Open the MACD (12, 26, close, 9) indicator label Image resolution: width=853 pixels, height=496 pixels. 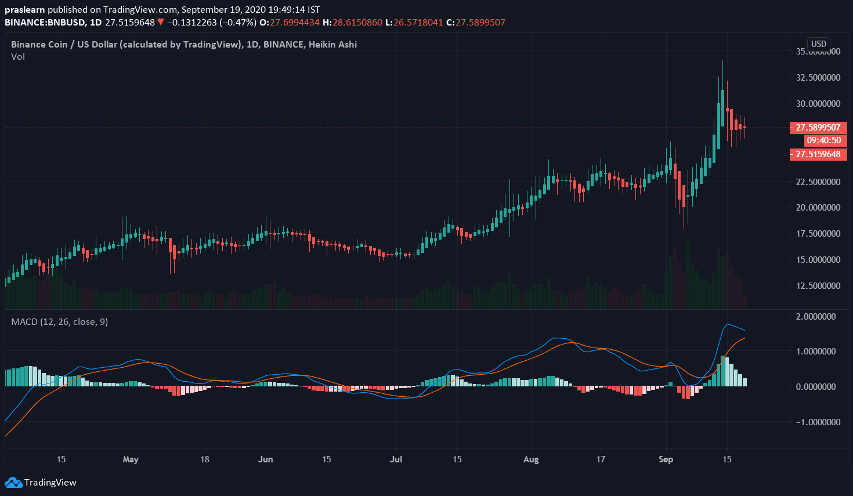(59, 322)
